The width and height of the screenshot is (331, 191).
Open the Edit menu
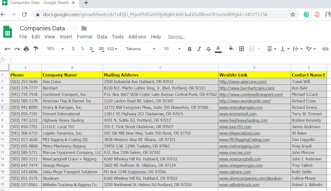(x=36, y=36)
